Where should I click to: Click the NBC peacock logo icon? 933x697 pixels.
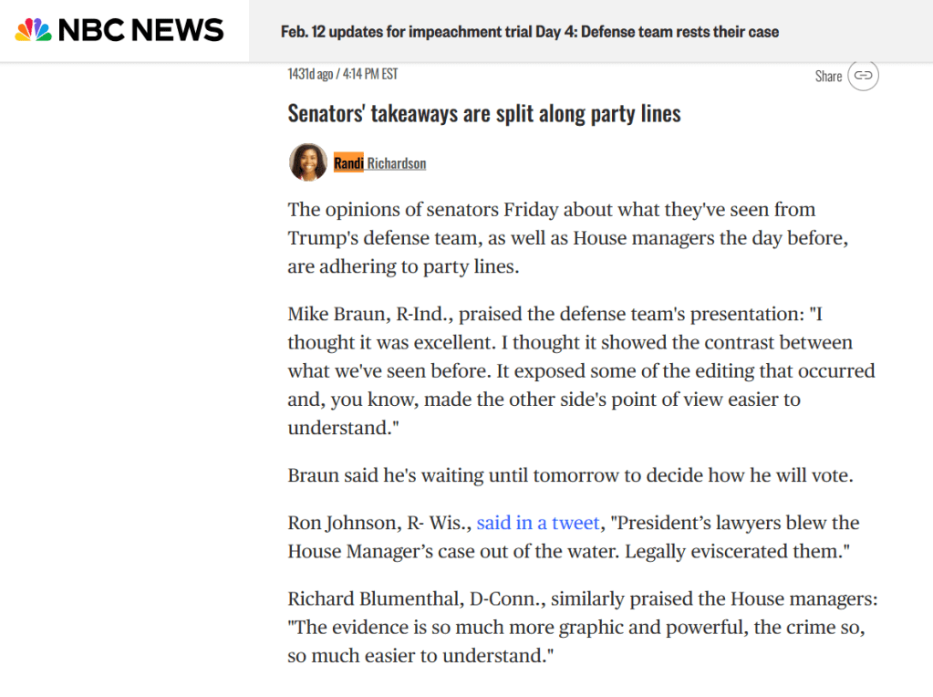34,31
